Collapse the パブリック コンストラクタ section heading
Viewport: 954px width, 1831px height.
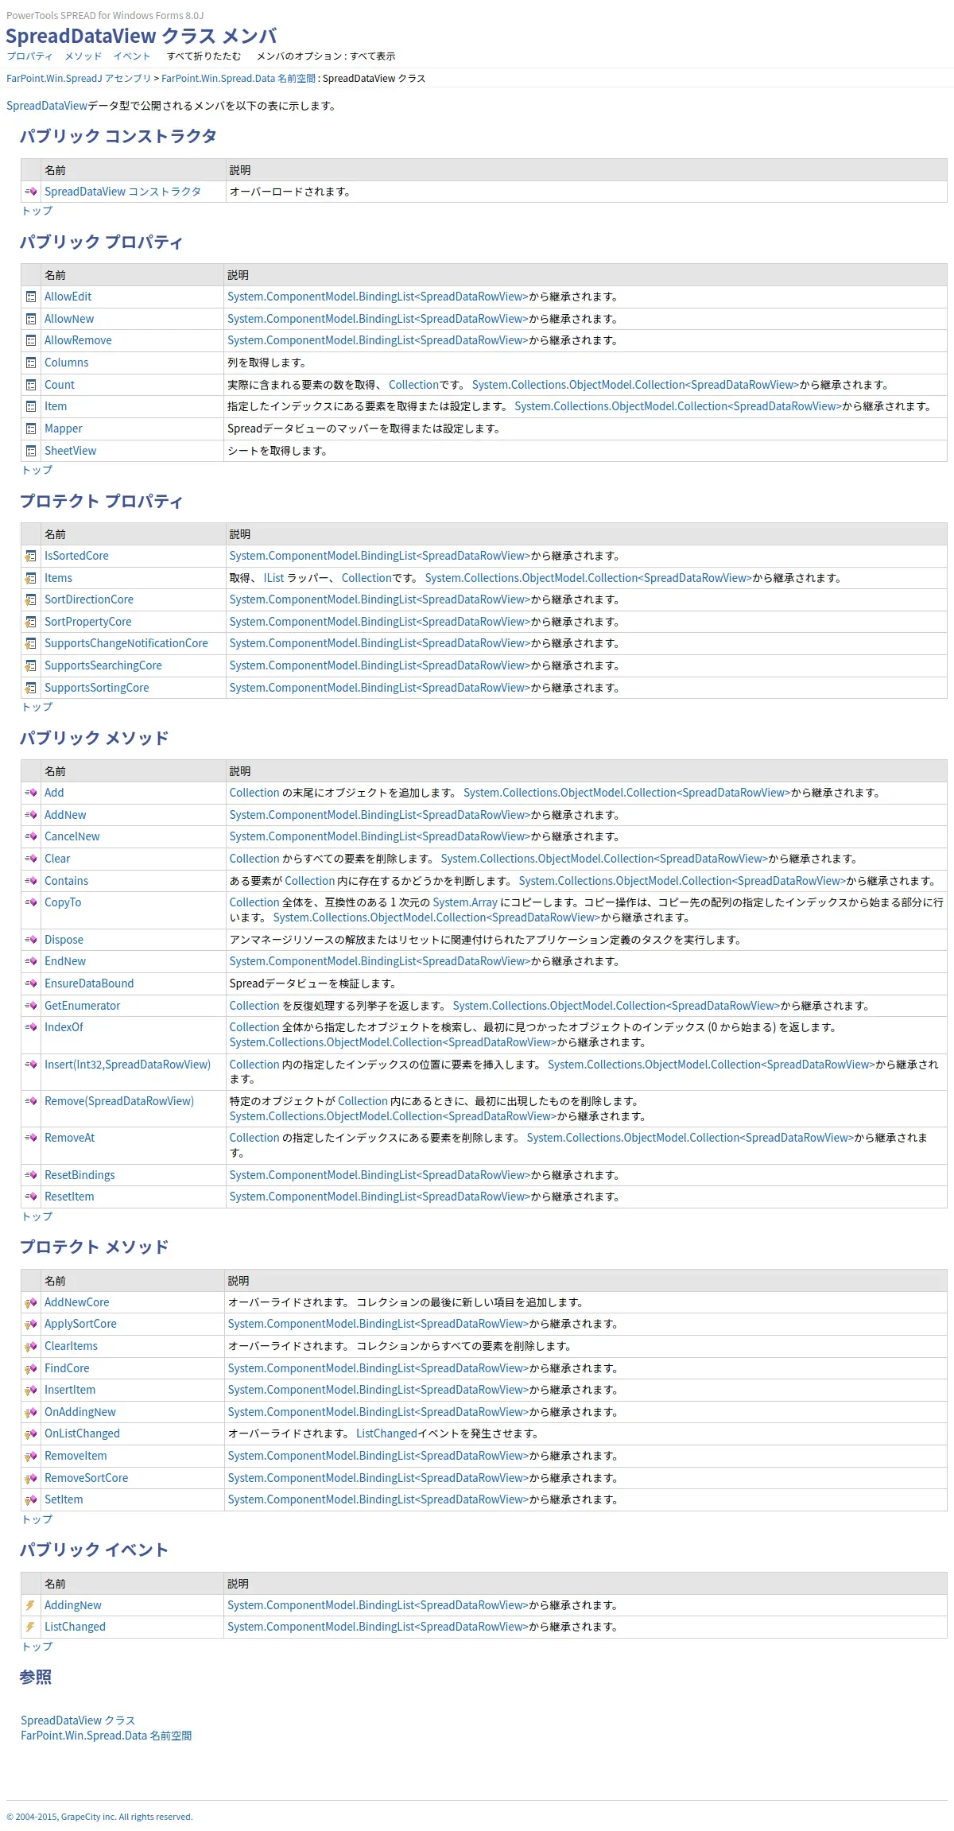[x=118, y=136]
